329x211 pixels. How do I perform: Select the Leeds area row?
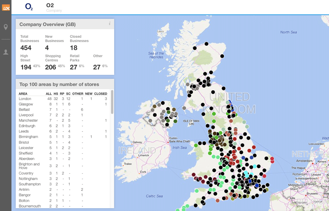coord(63,131)
